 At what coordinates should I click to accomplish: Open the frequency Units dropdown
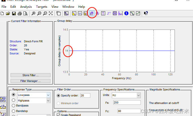click(139, 95)
